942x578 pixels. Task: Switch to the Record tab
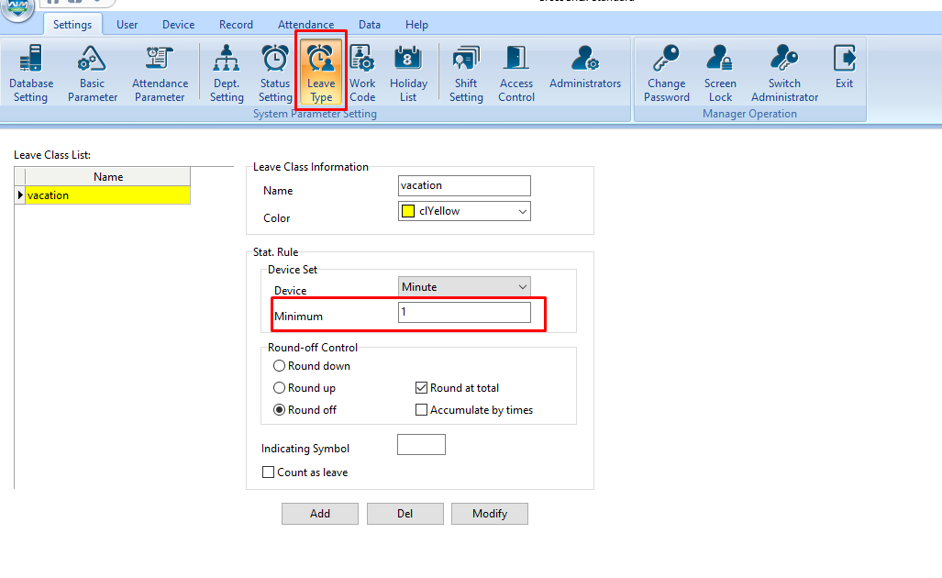pos(236,25)
